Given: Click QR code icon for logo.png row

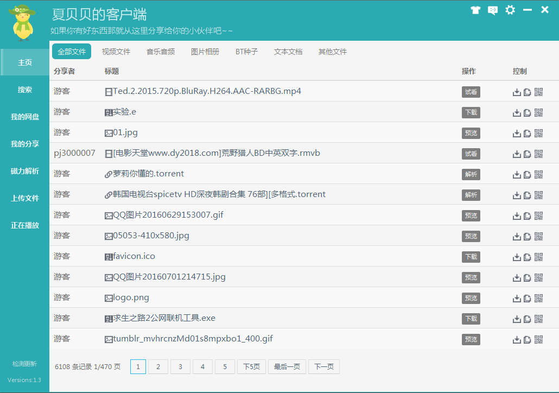Looking at the screenshot, I should [x=539, y=299].
